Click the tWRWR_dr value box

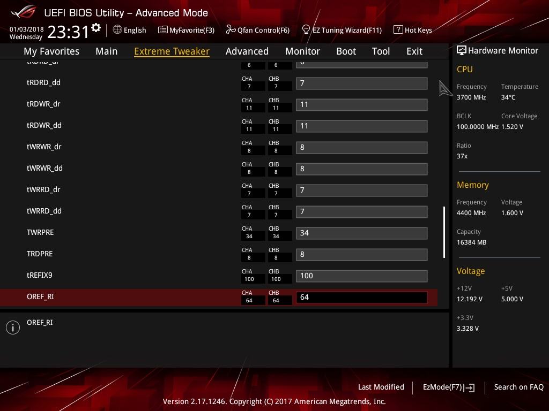362,148
